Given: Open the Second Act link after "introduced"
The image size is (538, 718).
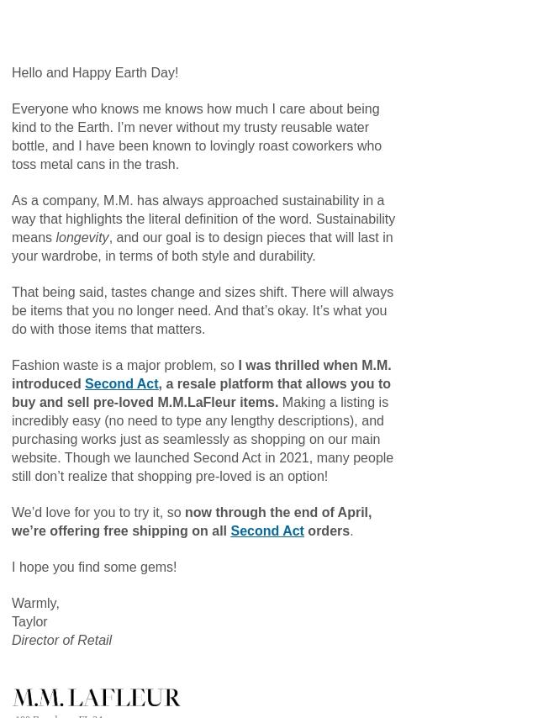Looking at the screenshot, I should [121, 384].
